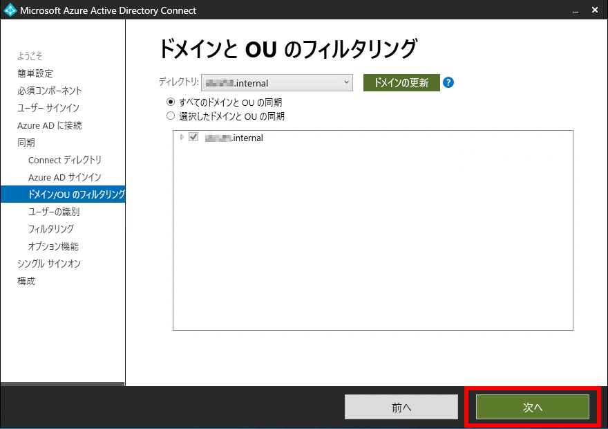This screenshot has width=608, height=429.
Task: Go to the 構成 step
Action: pyautogui.click(x=26, y=281)
